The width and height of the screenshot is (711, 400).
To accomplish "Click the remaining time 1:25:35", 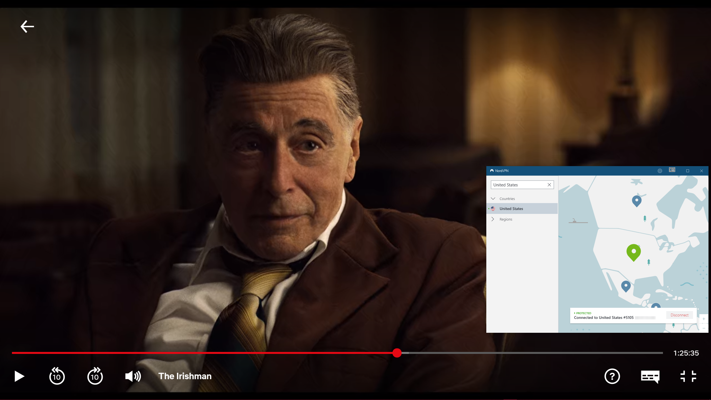I will click(686, 353).
